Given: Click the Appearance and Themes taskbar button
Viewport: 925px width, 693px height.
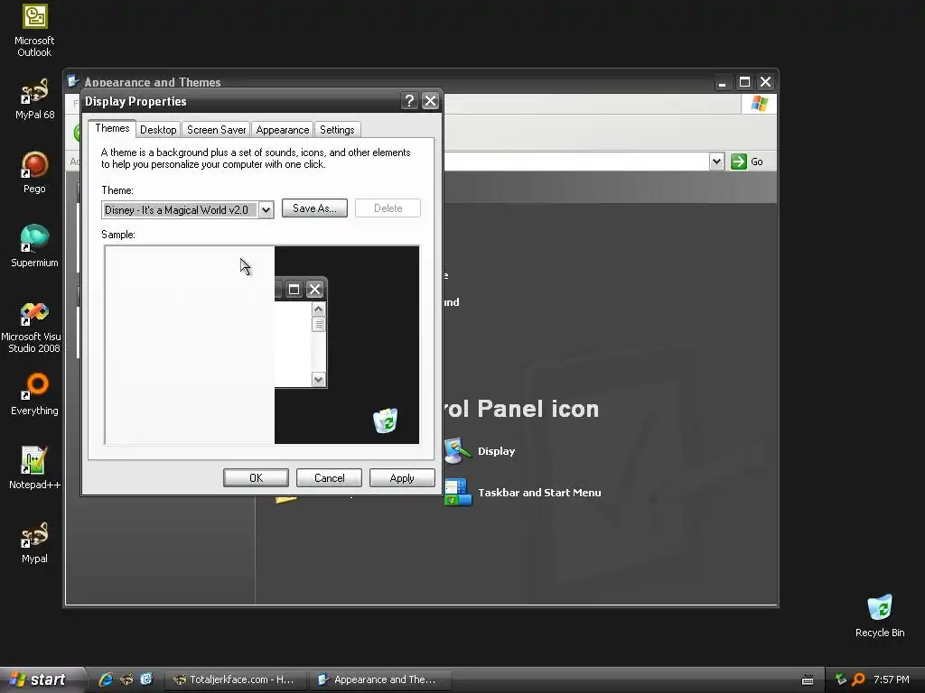Looking at the screenshot, I should click(x=380, y=679).
